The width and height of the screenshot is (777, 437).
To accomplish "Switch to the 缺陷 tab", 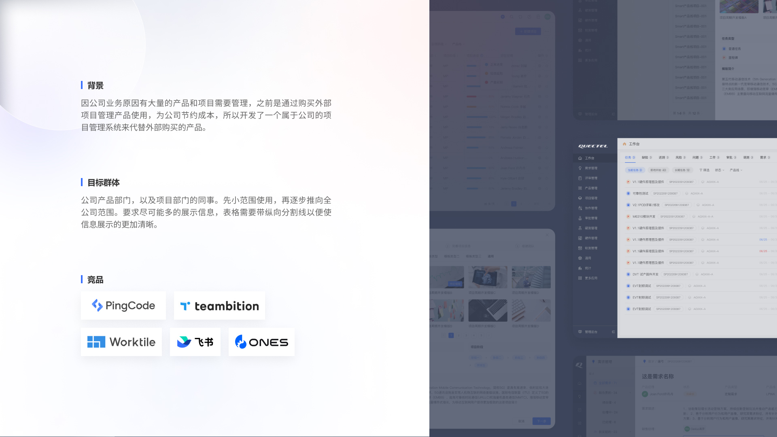I will 647,157.
